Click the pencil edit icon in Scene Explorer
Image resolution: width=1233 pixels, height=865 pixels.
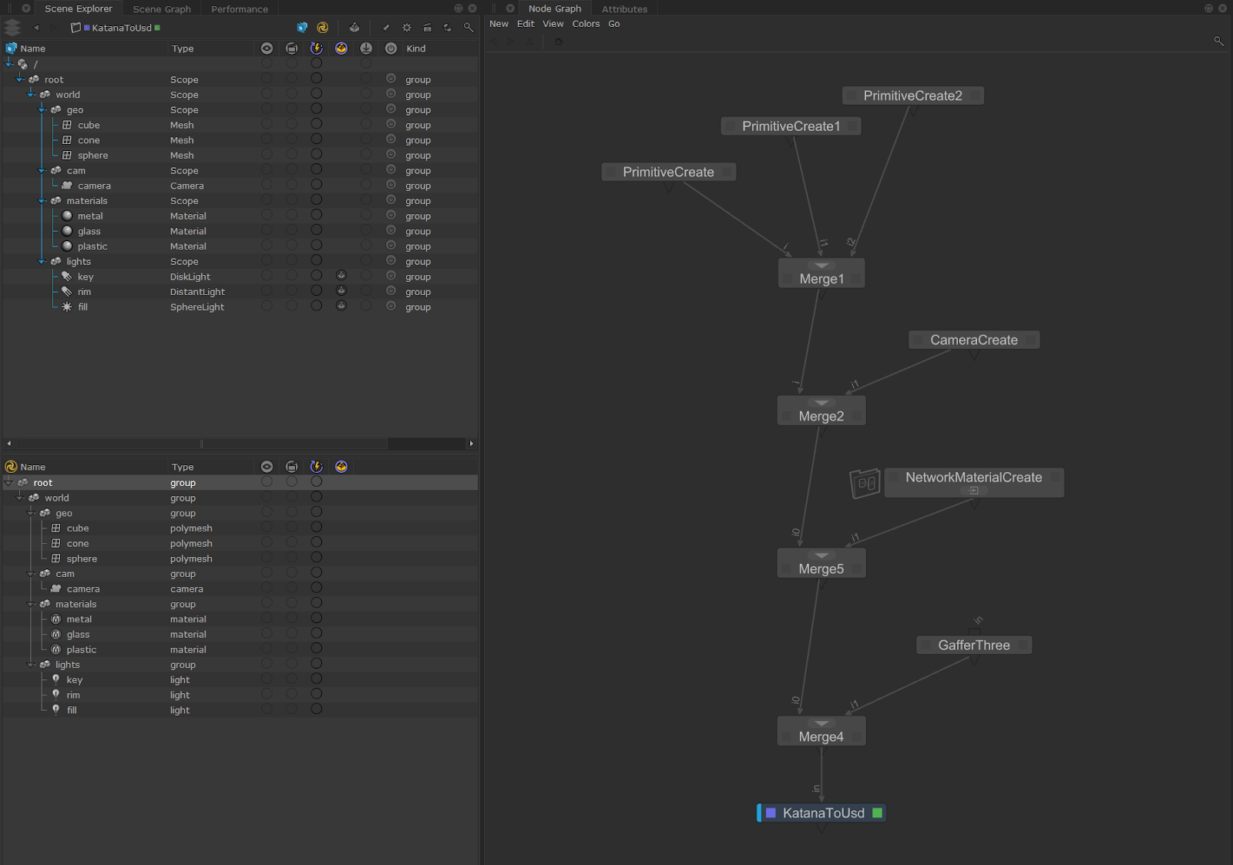pos(386,28)
